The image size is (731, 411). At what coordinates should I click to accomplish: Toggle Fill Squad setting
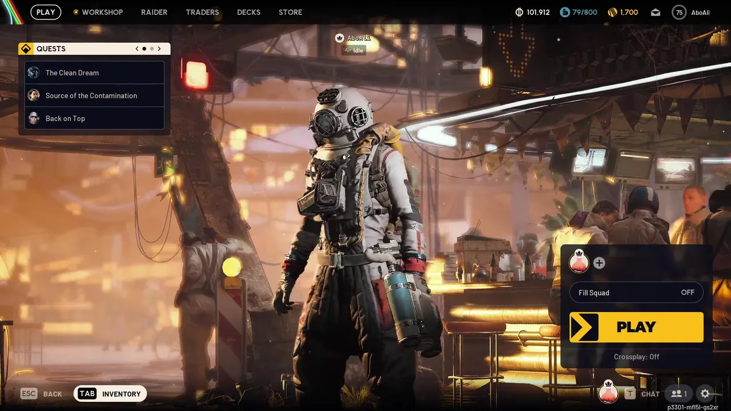tap(636, 292)
